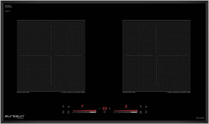Adjust the left zone power slider

(84, 111)
